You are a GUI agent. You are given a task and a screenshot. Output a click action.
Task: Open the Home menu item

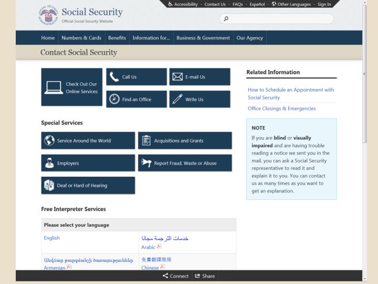[48, 38]
